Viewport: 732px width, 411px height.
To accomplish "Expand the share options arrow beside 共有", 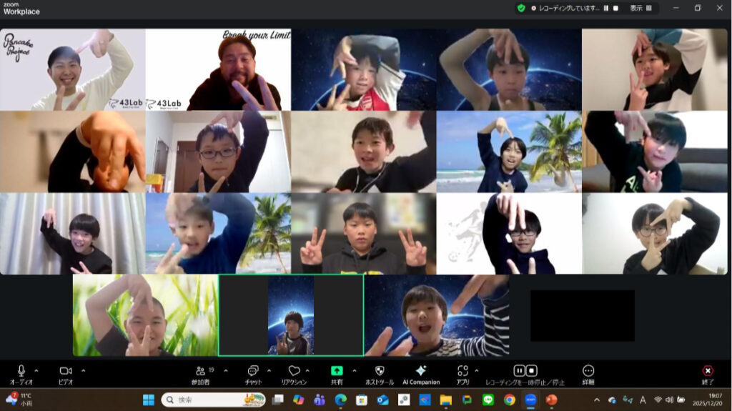I will click(355, 370).
